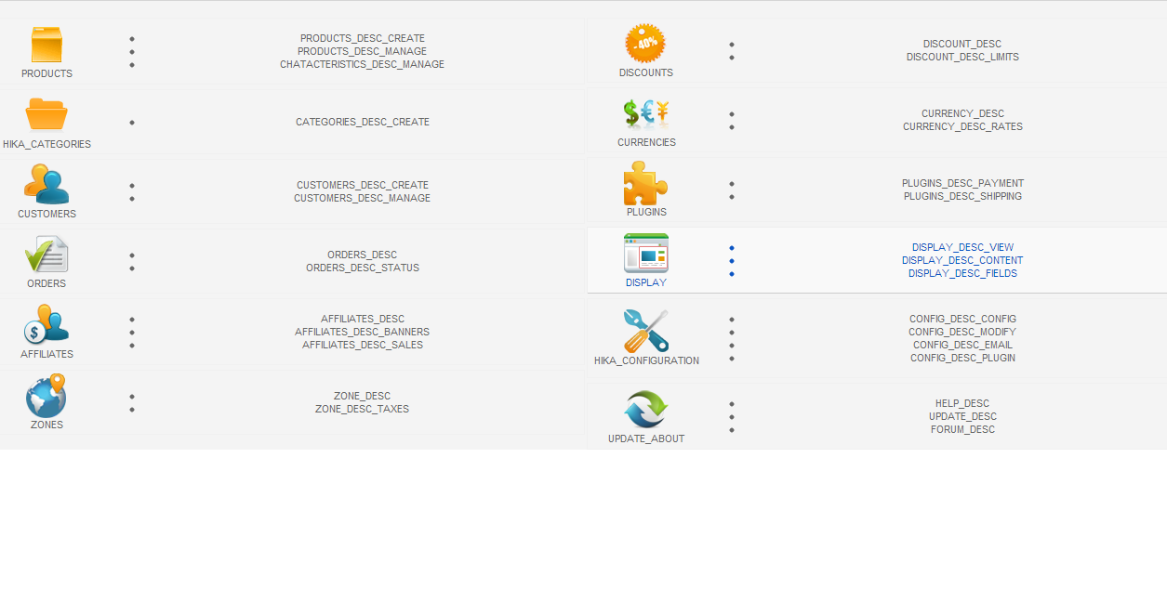Open the Discounts 40% badge icon
Image resolution: width=1167 pixels, height=602 pixels.
pyautogui.click(x=646, y=44)
